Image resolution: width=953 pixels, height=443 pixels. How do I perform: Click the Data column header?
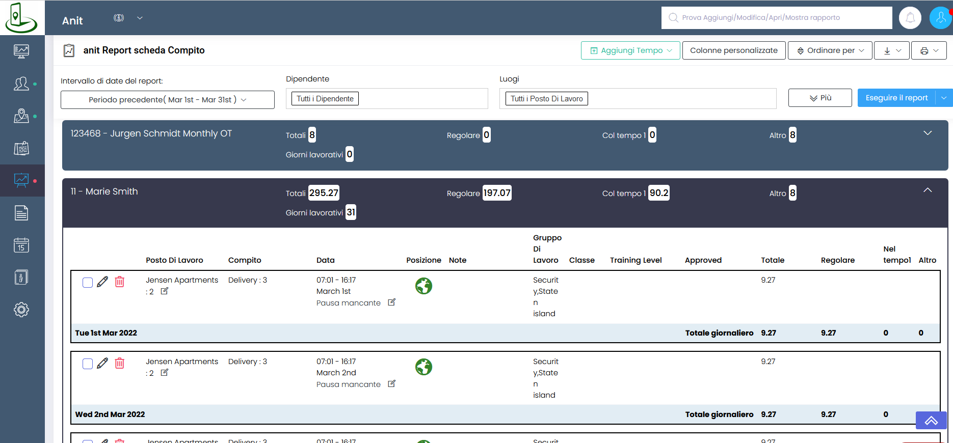tap(326, 260)
